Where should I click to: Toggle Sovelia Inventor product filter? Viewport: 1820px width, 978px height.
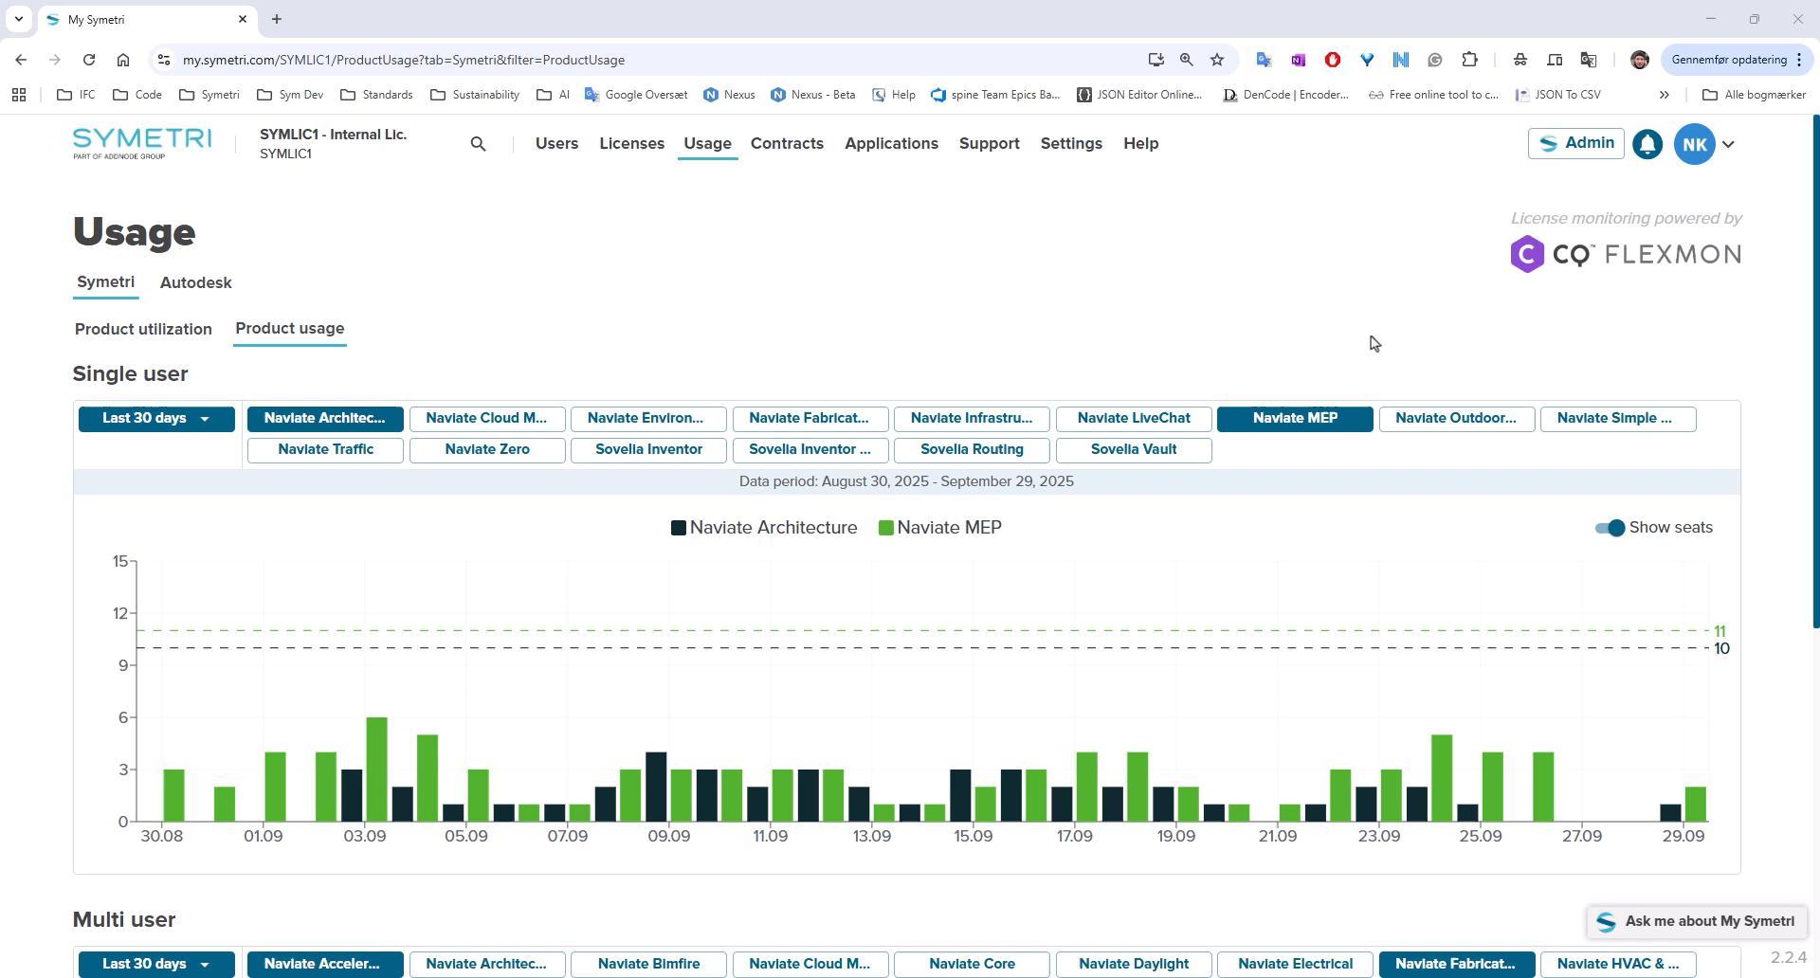tap(648, 450)
